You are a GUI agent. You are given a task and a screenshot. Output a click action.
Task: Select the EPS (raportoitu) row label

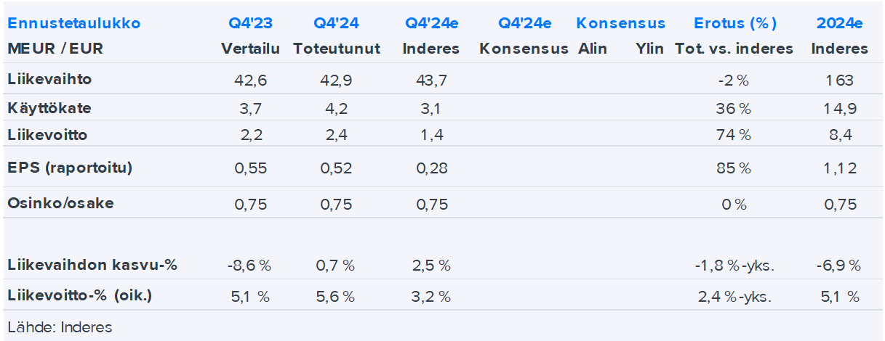[70, 168]
